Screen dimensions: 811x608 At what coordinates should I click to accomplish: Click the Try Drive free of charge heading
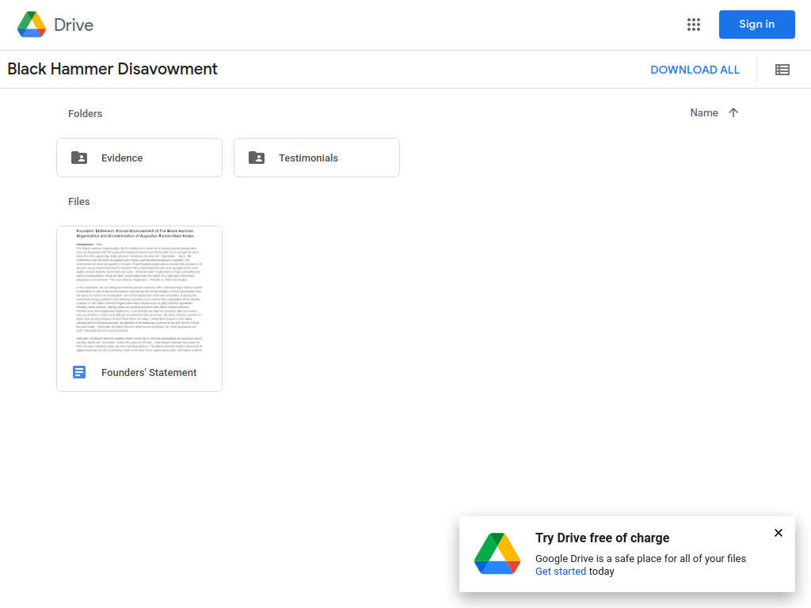click(x=602, y=538)
